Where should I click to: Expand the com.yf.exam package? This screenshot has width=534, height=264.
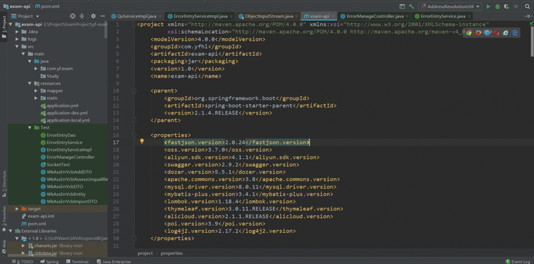pyautogui.click(x=36, y=69)
